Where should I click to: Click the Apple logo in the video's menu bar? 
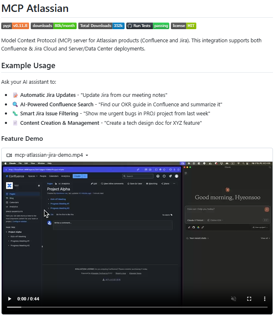[5, 163]
